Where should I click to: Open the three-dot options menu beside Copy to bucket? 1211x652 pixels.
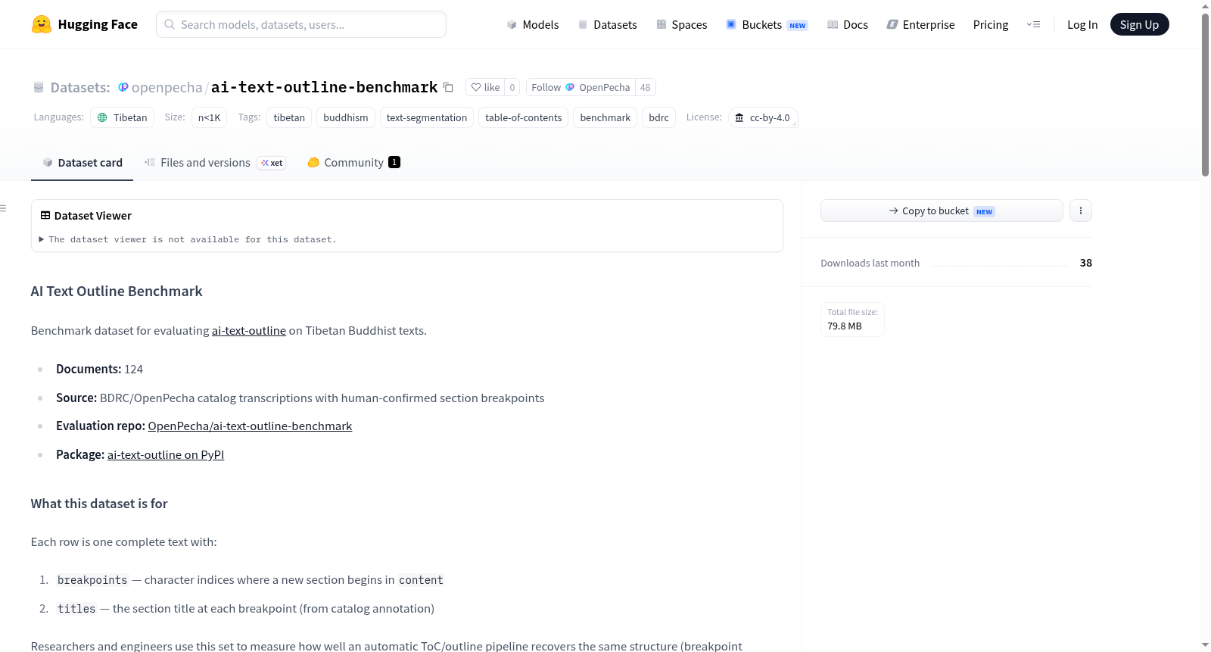[1081, 211]
